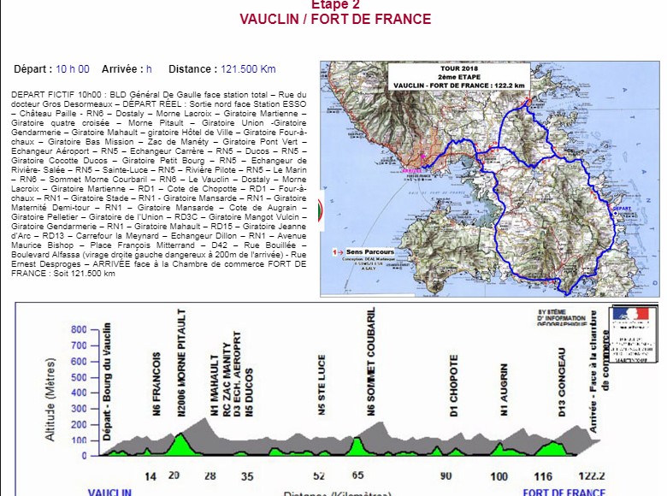Click the VAUCLIN - FORT DE FRANCE : 122.2 km caption
The image size is (667, 496).
click(x=459, y=86)
